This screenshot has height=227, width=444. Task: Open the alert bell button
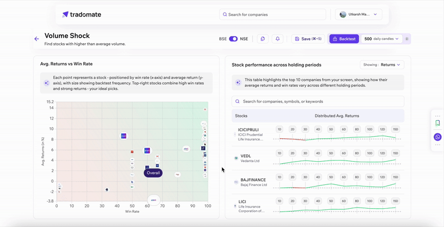coord(277,39)
